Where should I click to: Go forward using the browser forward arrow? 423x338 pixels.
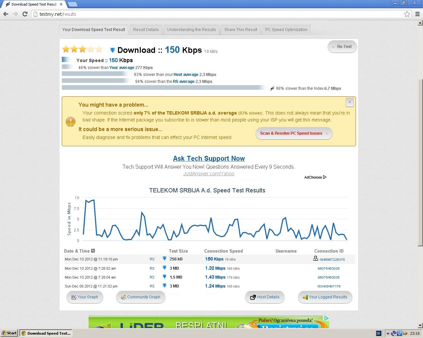15,14
